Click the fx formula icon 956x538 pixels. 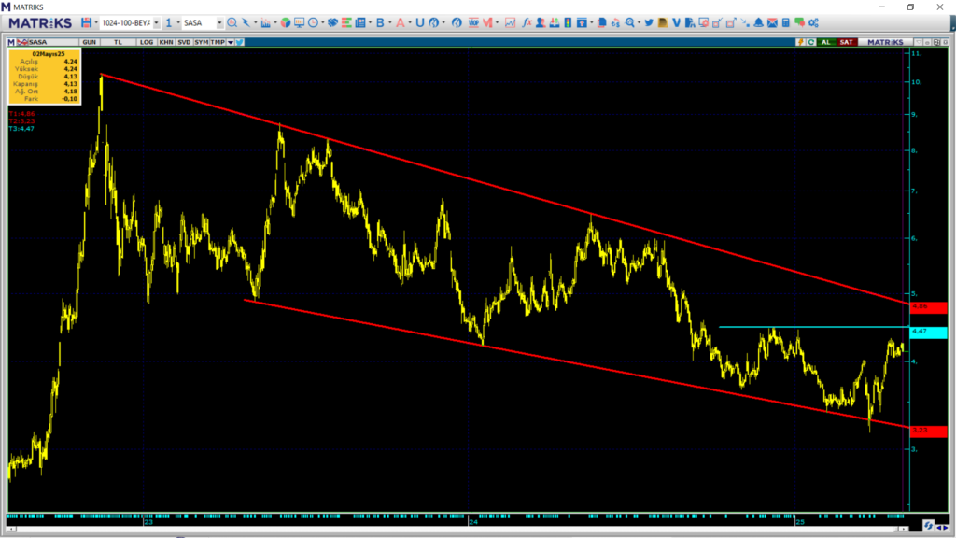pos(527,22)
